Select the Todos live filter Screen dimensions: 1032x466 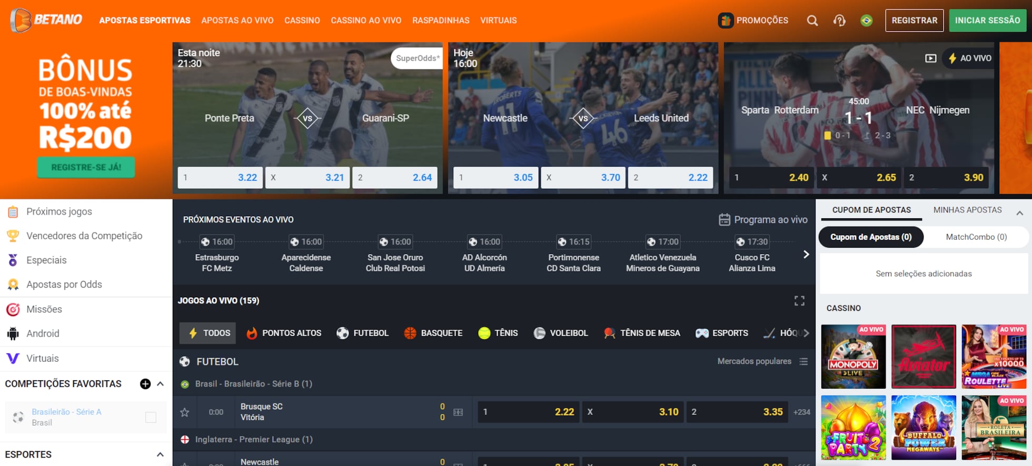coord(208,333)
